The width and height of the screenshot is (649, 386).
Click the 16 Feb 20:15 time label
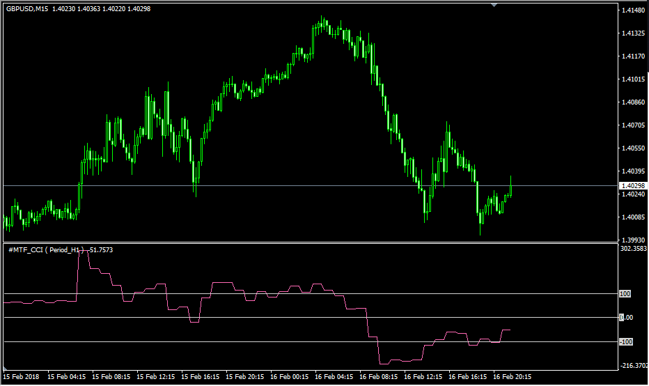coord(512,377)
